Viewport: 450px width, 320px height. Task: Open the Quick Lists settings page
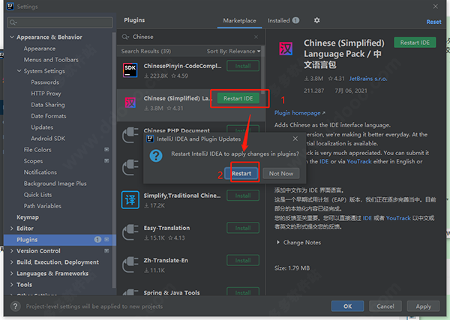pos(38,195)
